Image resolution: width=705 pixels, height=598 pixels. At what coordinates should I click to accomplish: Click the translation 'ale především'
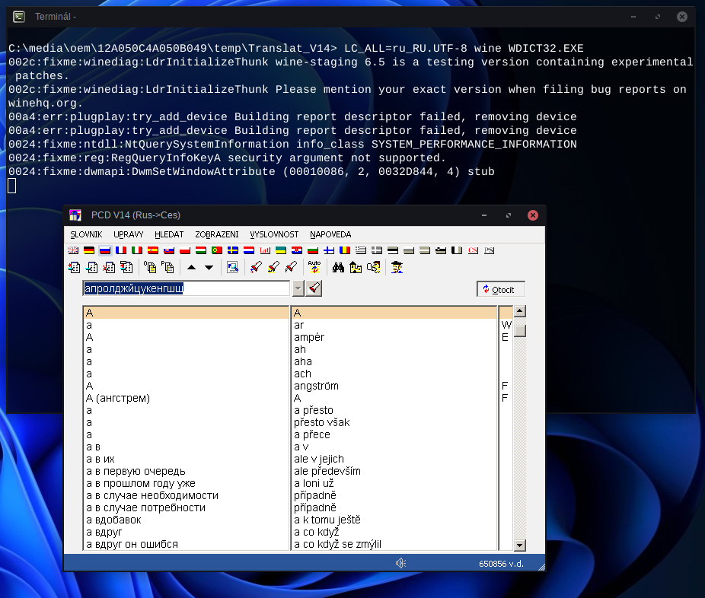[x=327, y=471]
